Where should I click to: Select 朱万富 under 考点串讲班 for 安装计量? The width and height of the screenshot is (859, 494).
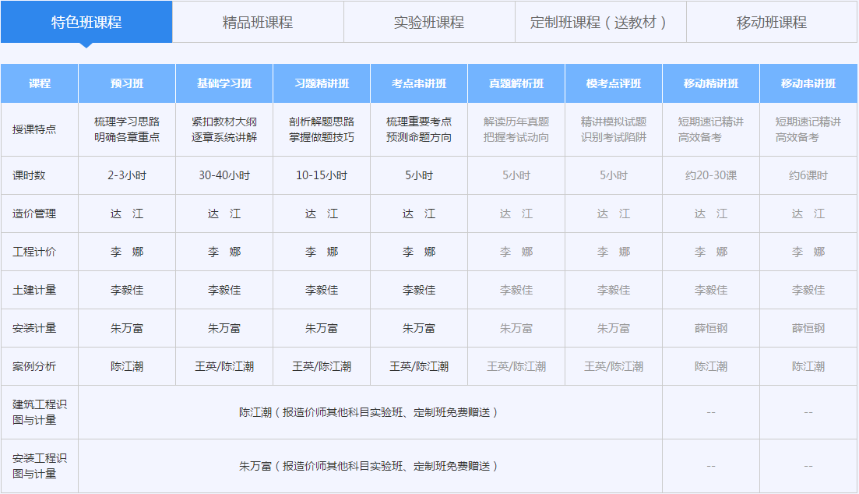pos(420,328)
